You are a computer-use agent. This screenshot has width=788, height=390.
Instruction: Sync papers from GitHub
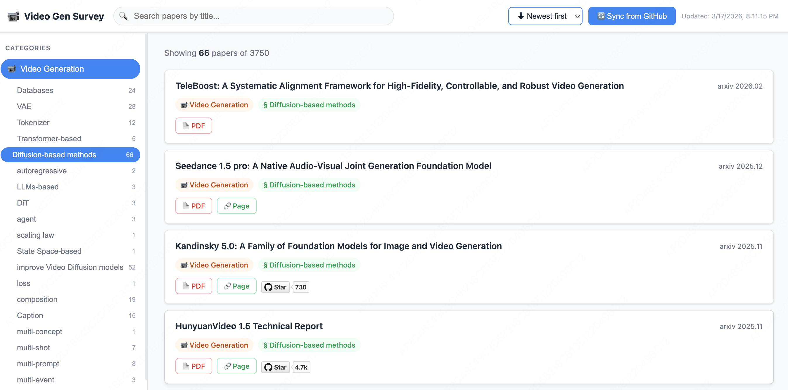click(x=632, y=16)
